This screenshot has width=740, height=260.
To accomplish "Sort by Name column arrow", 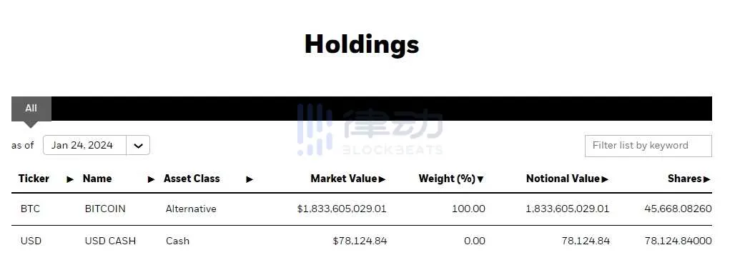I will pyautogui.click(x=151, y=179).
